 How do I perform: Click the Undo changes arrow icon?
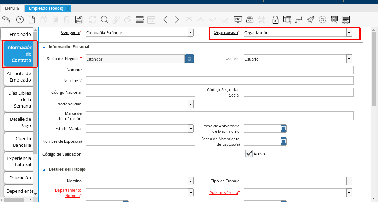(6, 20)
